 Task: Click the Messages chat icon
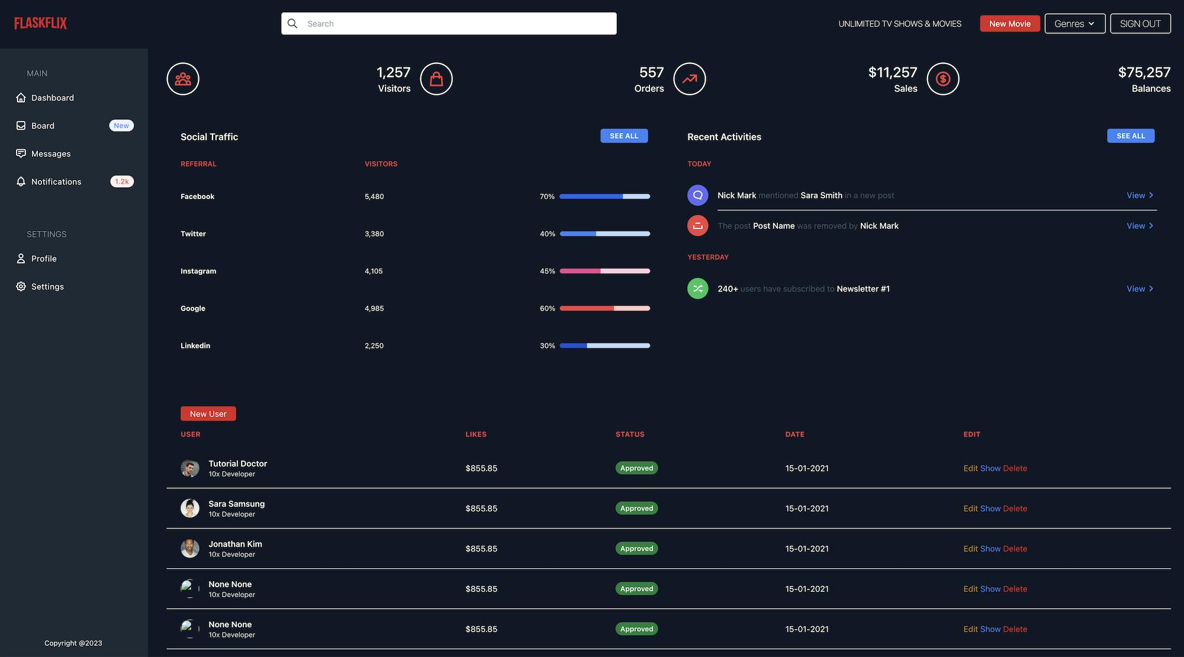point(21,153)
